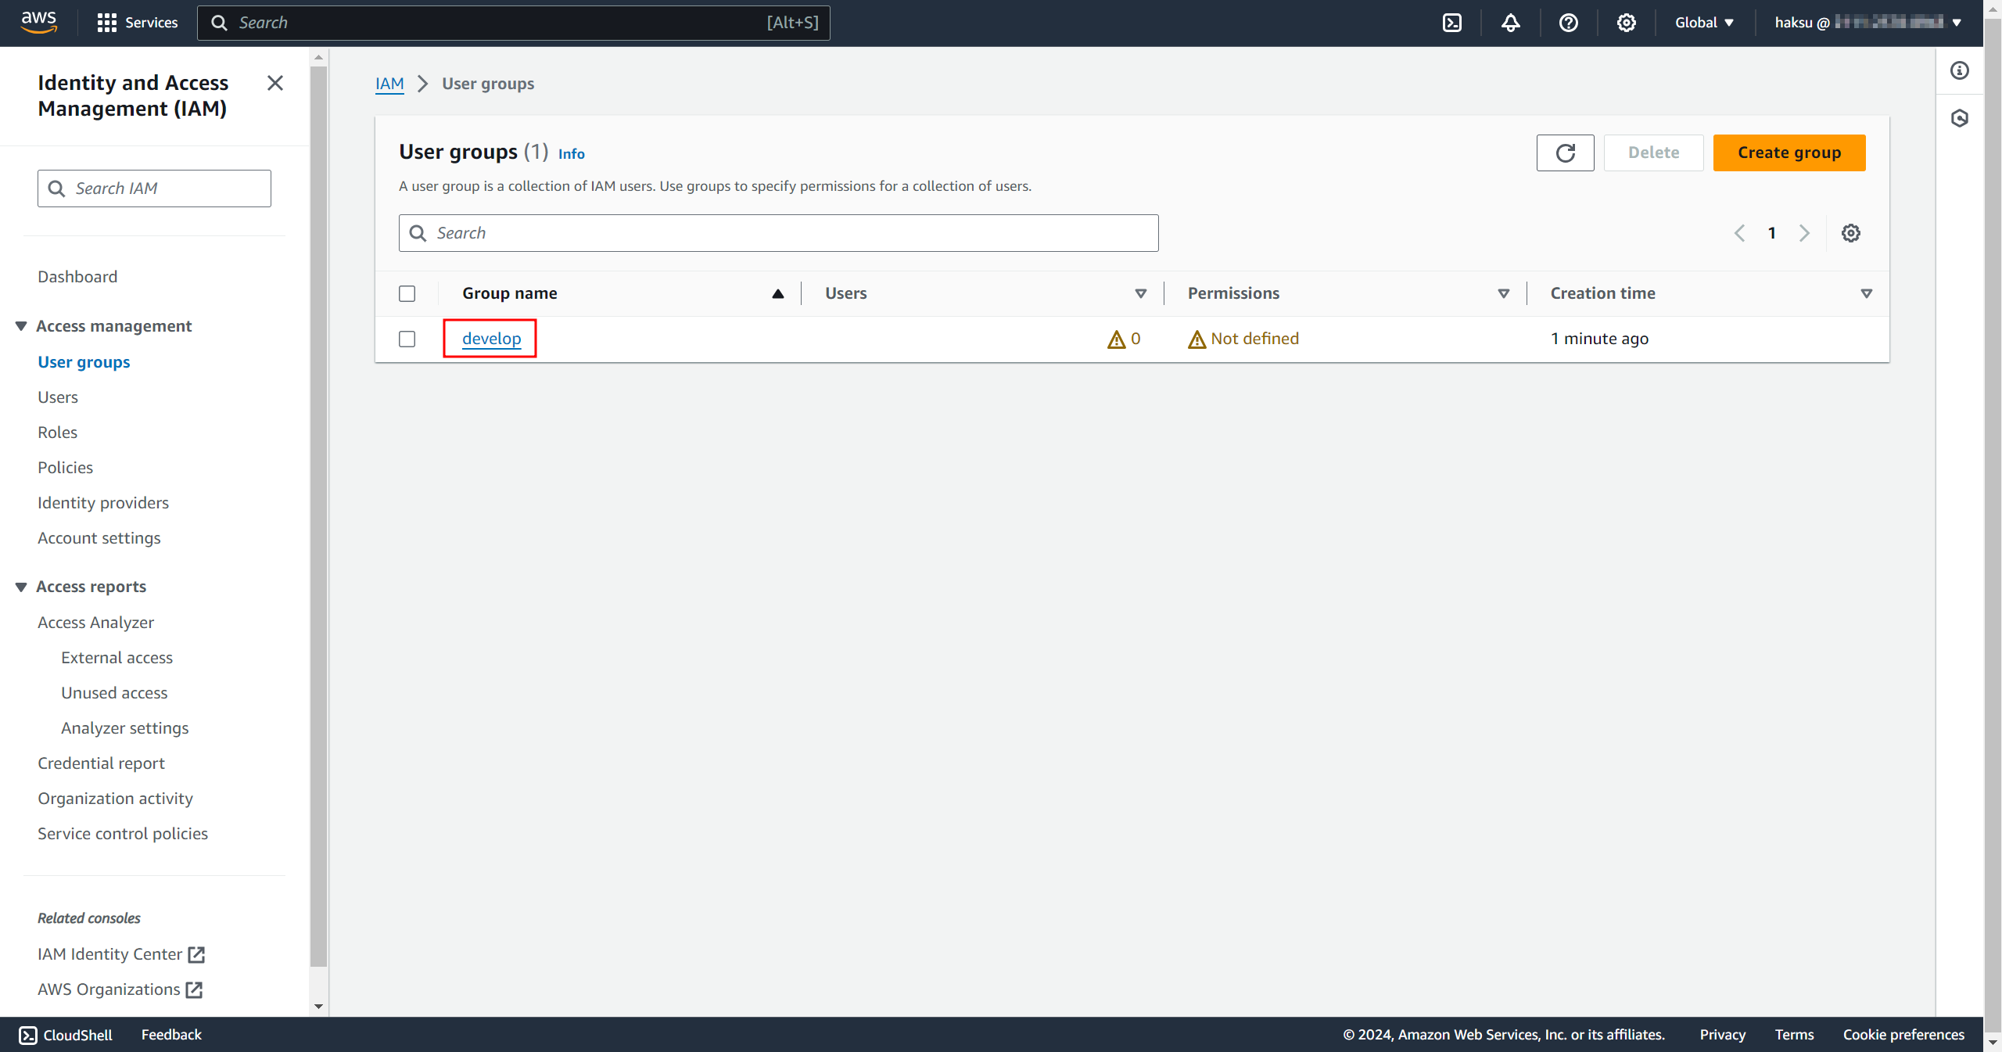Open the info panel icon on right
Screen dimensions: 2002x1052
(1959, 71)
